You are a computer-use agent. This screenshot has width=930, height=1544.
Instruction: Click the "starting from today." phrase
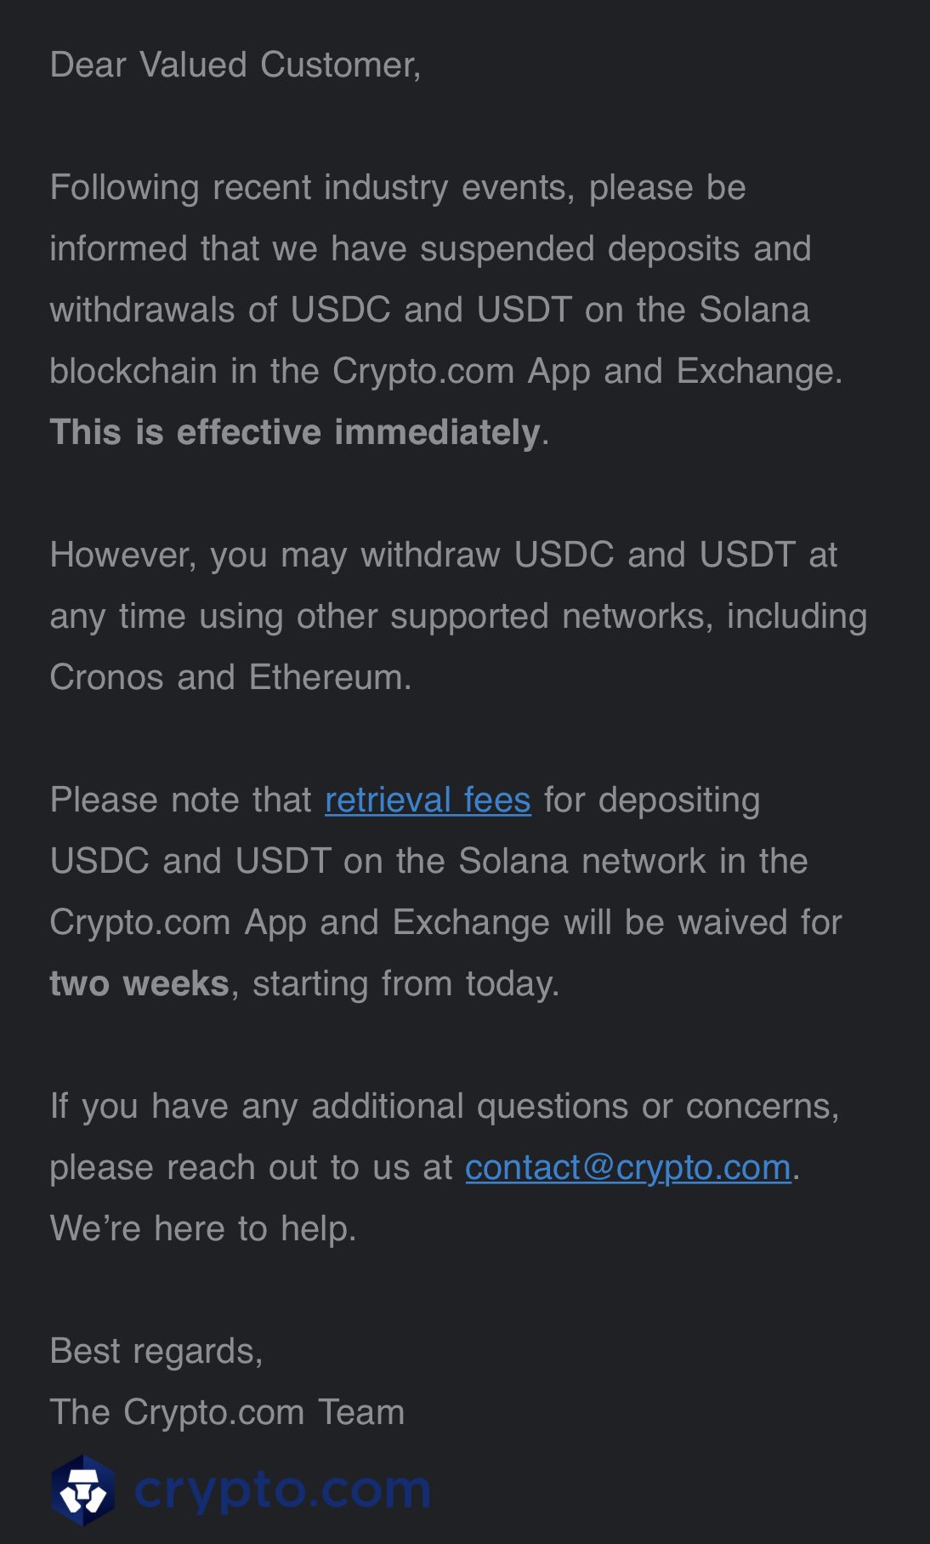coord(405,983)
